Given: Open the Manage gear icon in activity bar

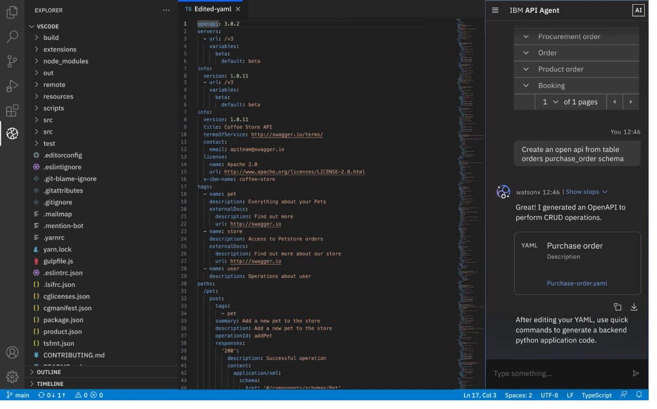Looking at the screenshot, I should [x=12, y=377].
